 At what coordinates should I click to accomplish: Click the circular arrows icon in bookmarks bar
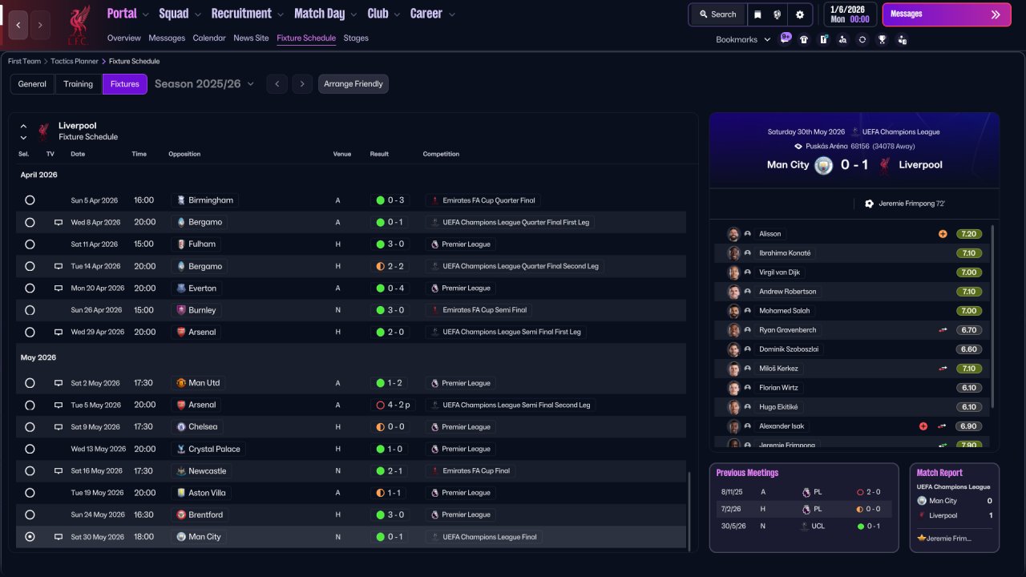pyautogui.click(x=862, y=39)
